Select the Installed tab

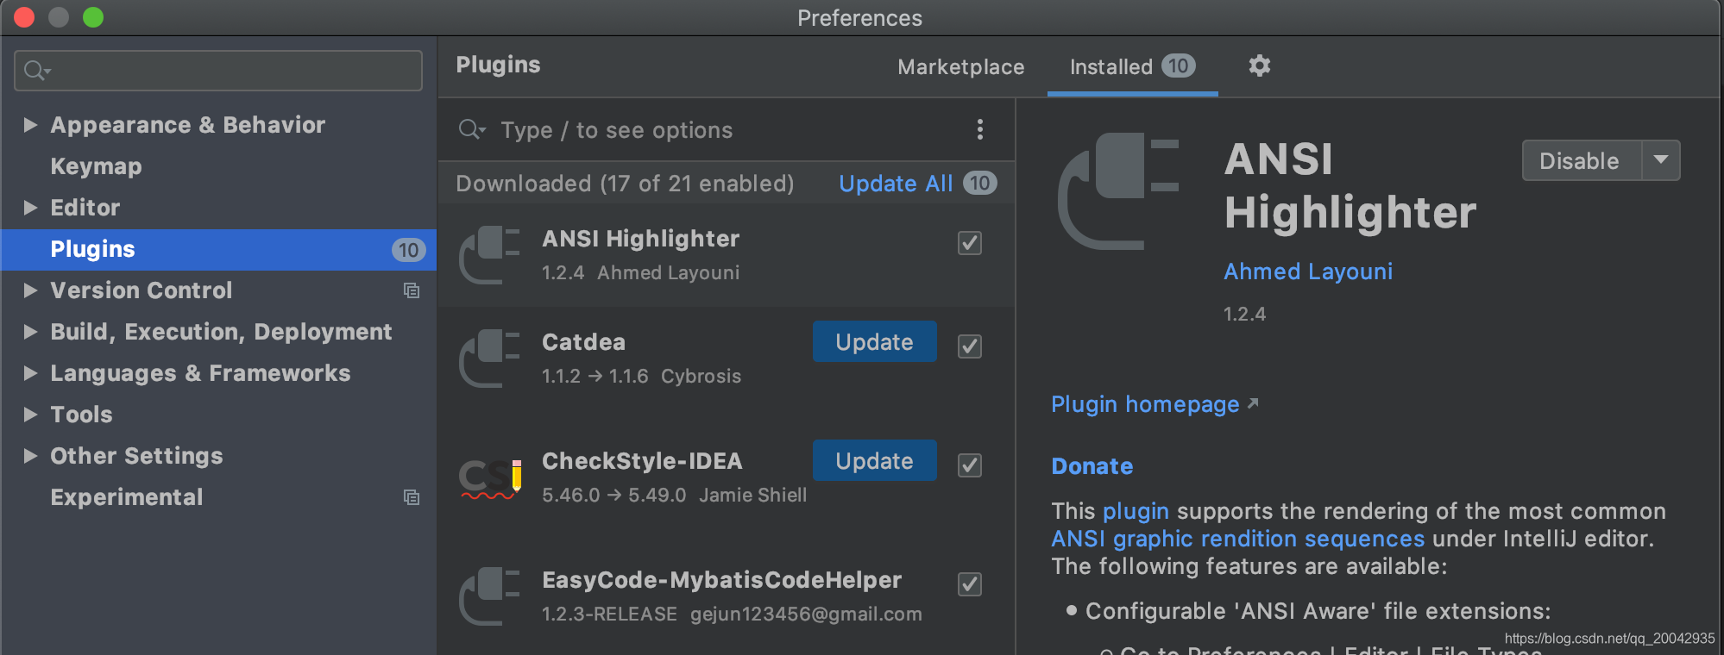1132,66
